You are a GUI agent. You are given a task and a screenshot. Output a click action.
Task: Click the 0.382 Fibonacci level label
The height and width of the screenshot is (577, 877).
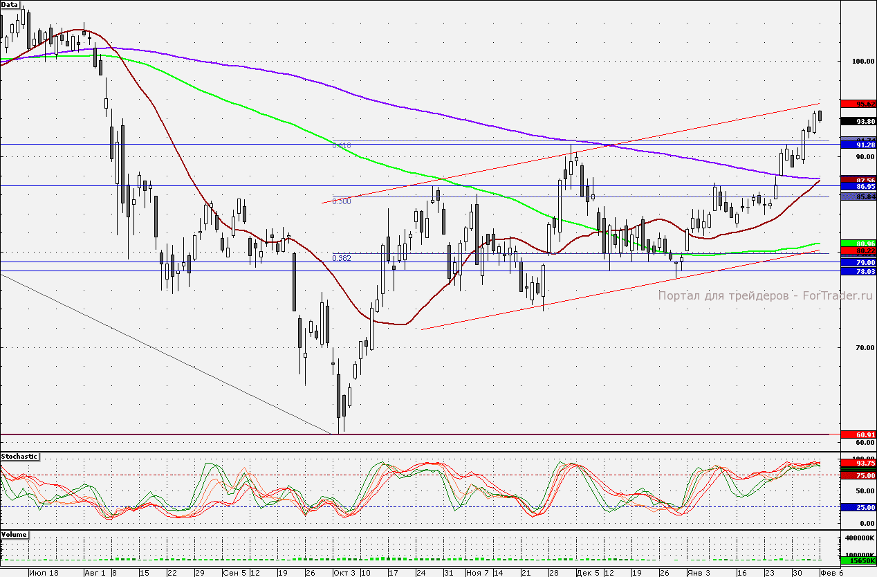point(342,258)
